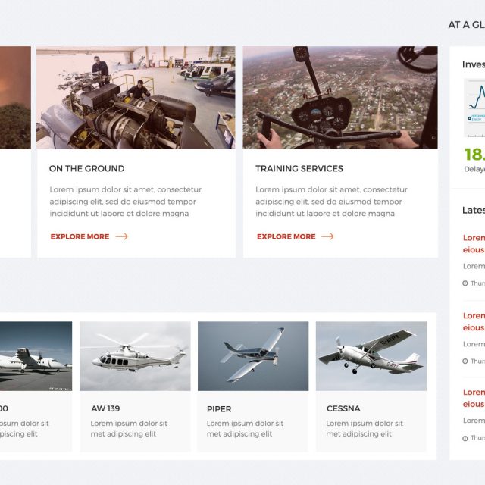Click the clock icon under the third news item
The height and width of the screenshot is (485, 485).
click(465, 438)
